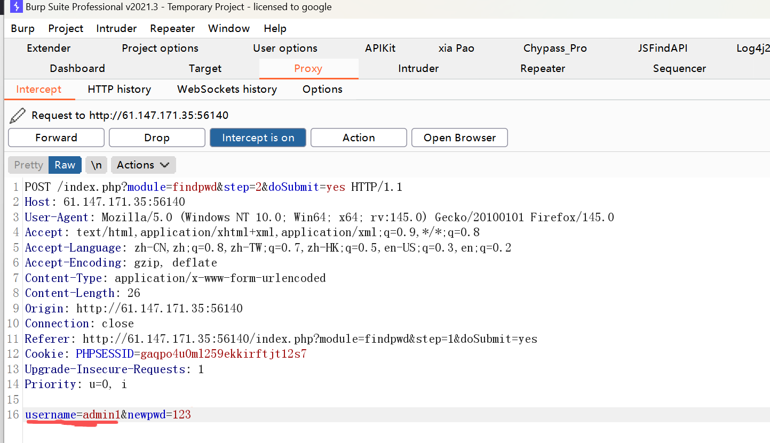Click the Accept-Encoding gzip, deflate line

121,263
